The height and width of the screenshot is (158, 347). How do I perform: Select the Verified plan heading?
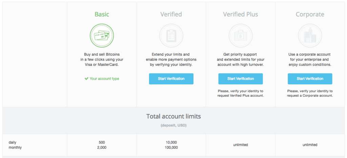pyautogui.click(x=171, y=14)
